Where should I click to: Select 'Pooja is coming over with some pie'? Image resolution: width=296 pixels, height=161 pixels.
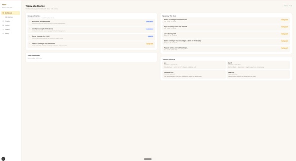[x=226, y=49]
